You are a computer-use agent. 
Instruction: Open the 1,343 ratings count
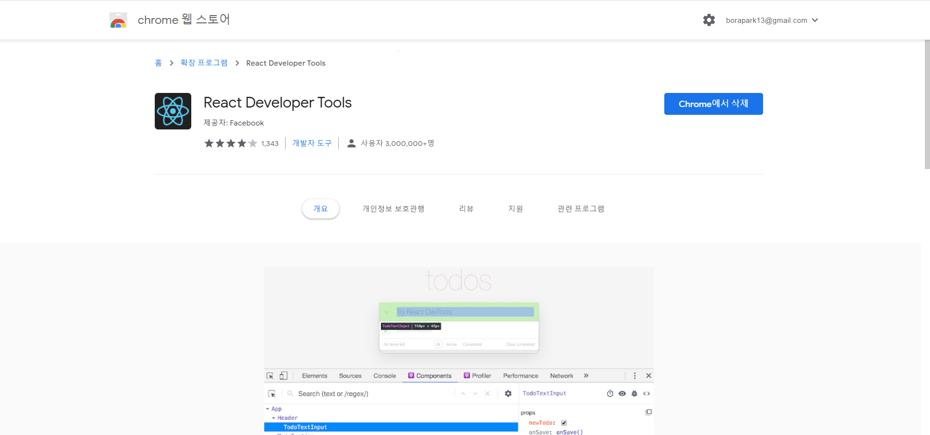click(x=270, y=144)
